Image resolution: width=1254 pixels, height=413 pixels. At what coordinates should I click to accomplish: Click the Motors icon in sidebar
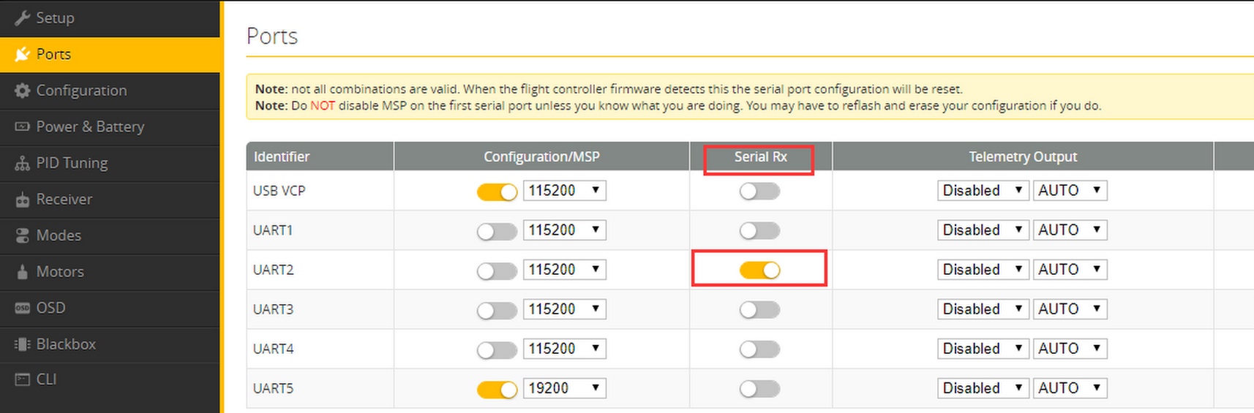click(23, 272)
